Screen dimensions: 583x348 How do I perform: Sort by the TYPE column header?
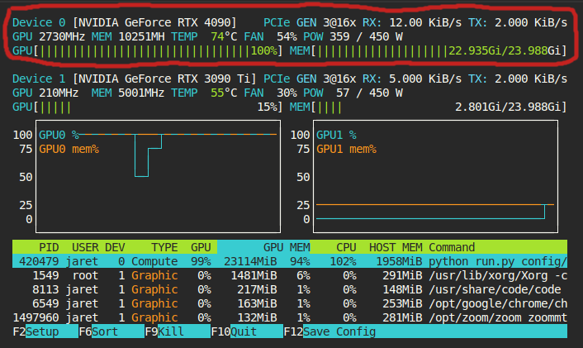(x=164, y=247)
